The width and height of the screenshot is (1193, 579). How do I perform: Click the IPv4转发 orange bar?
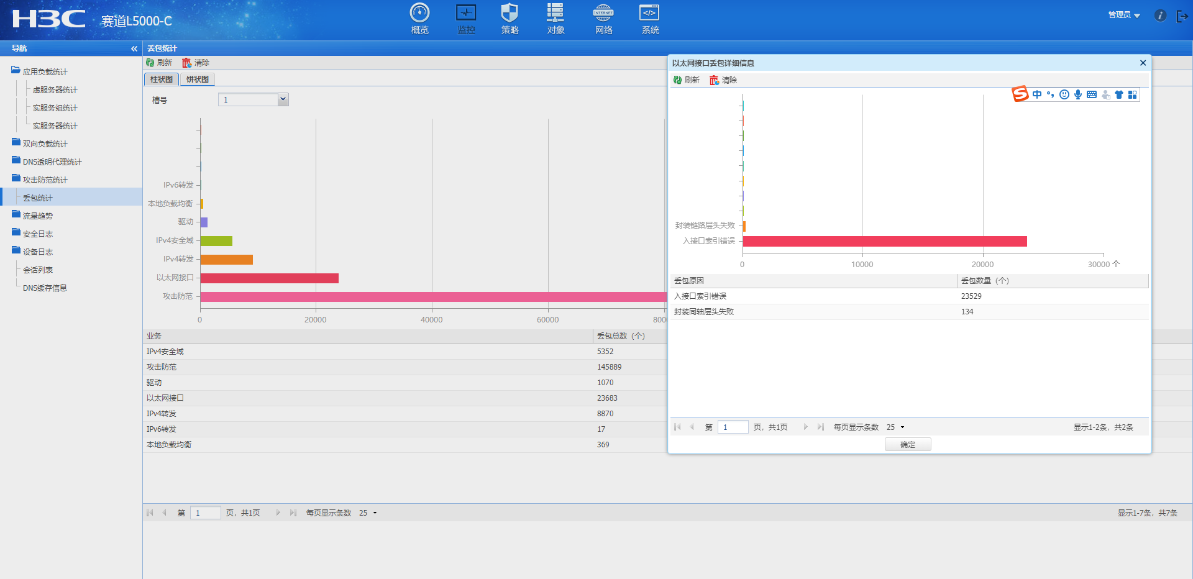point(227,260)
